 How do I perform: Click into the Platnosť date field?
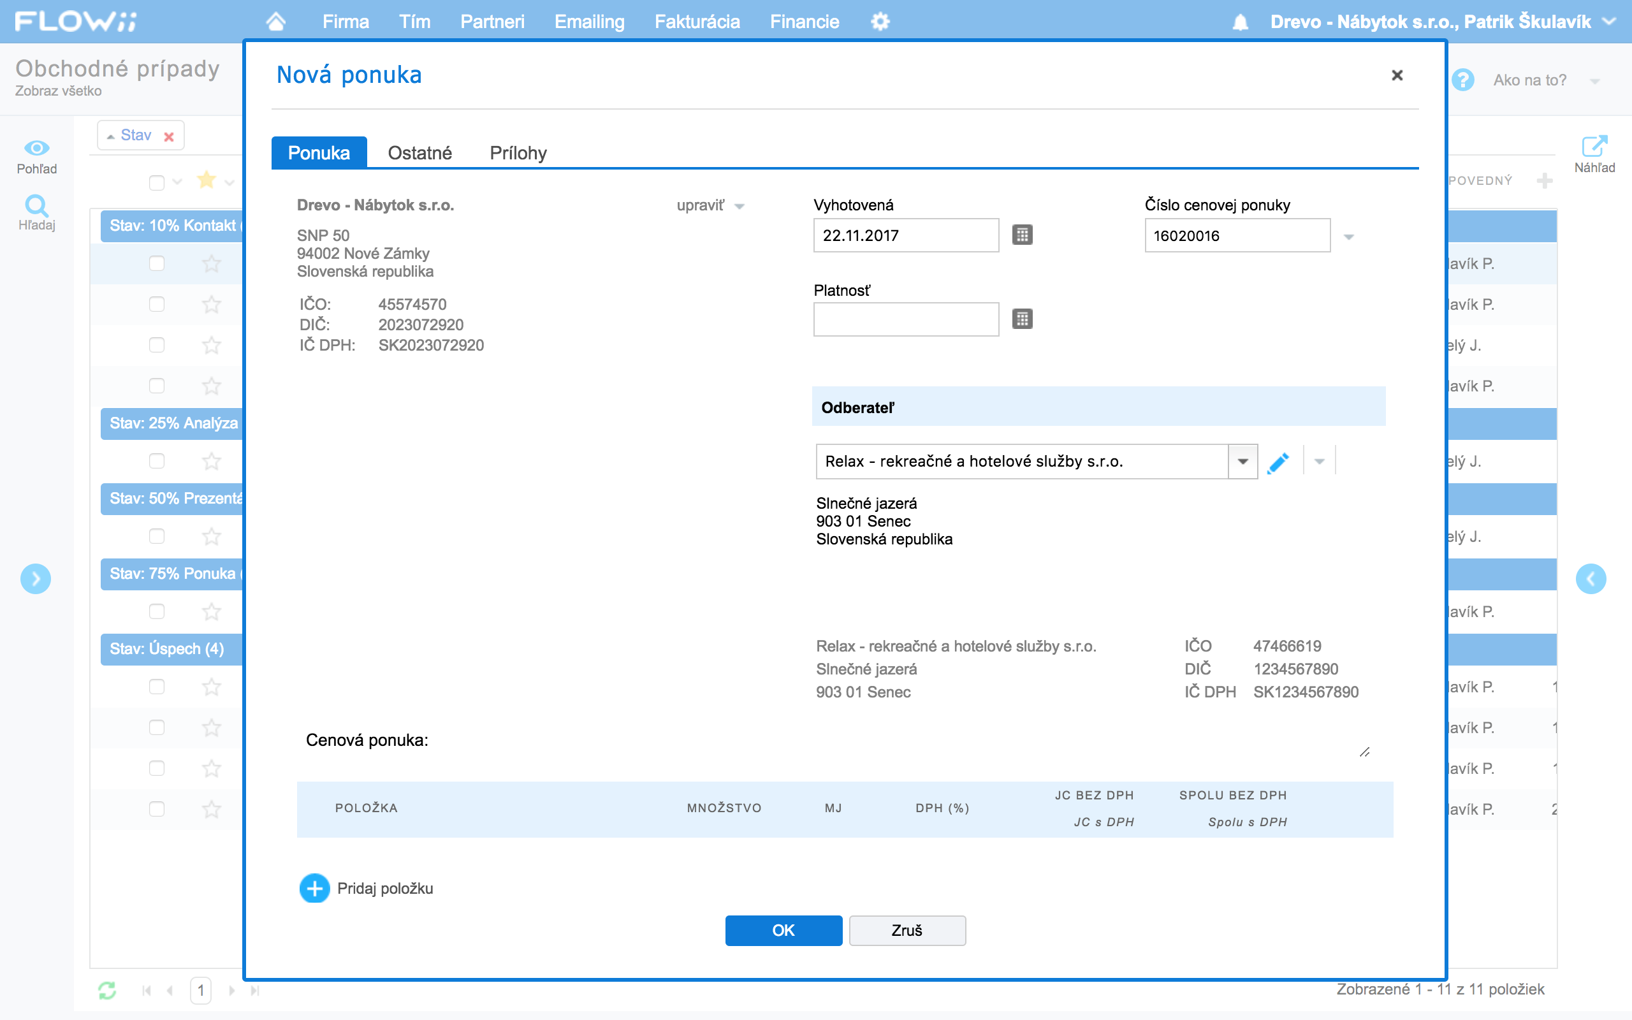[x=905, y=319]
